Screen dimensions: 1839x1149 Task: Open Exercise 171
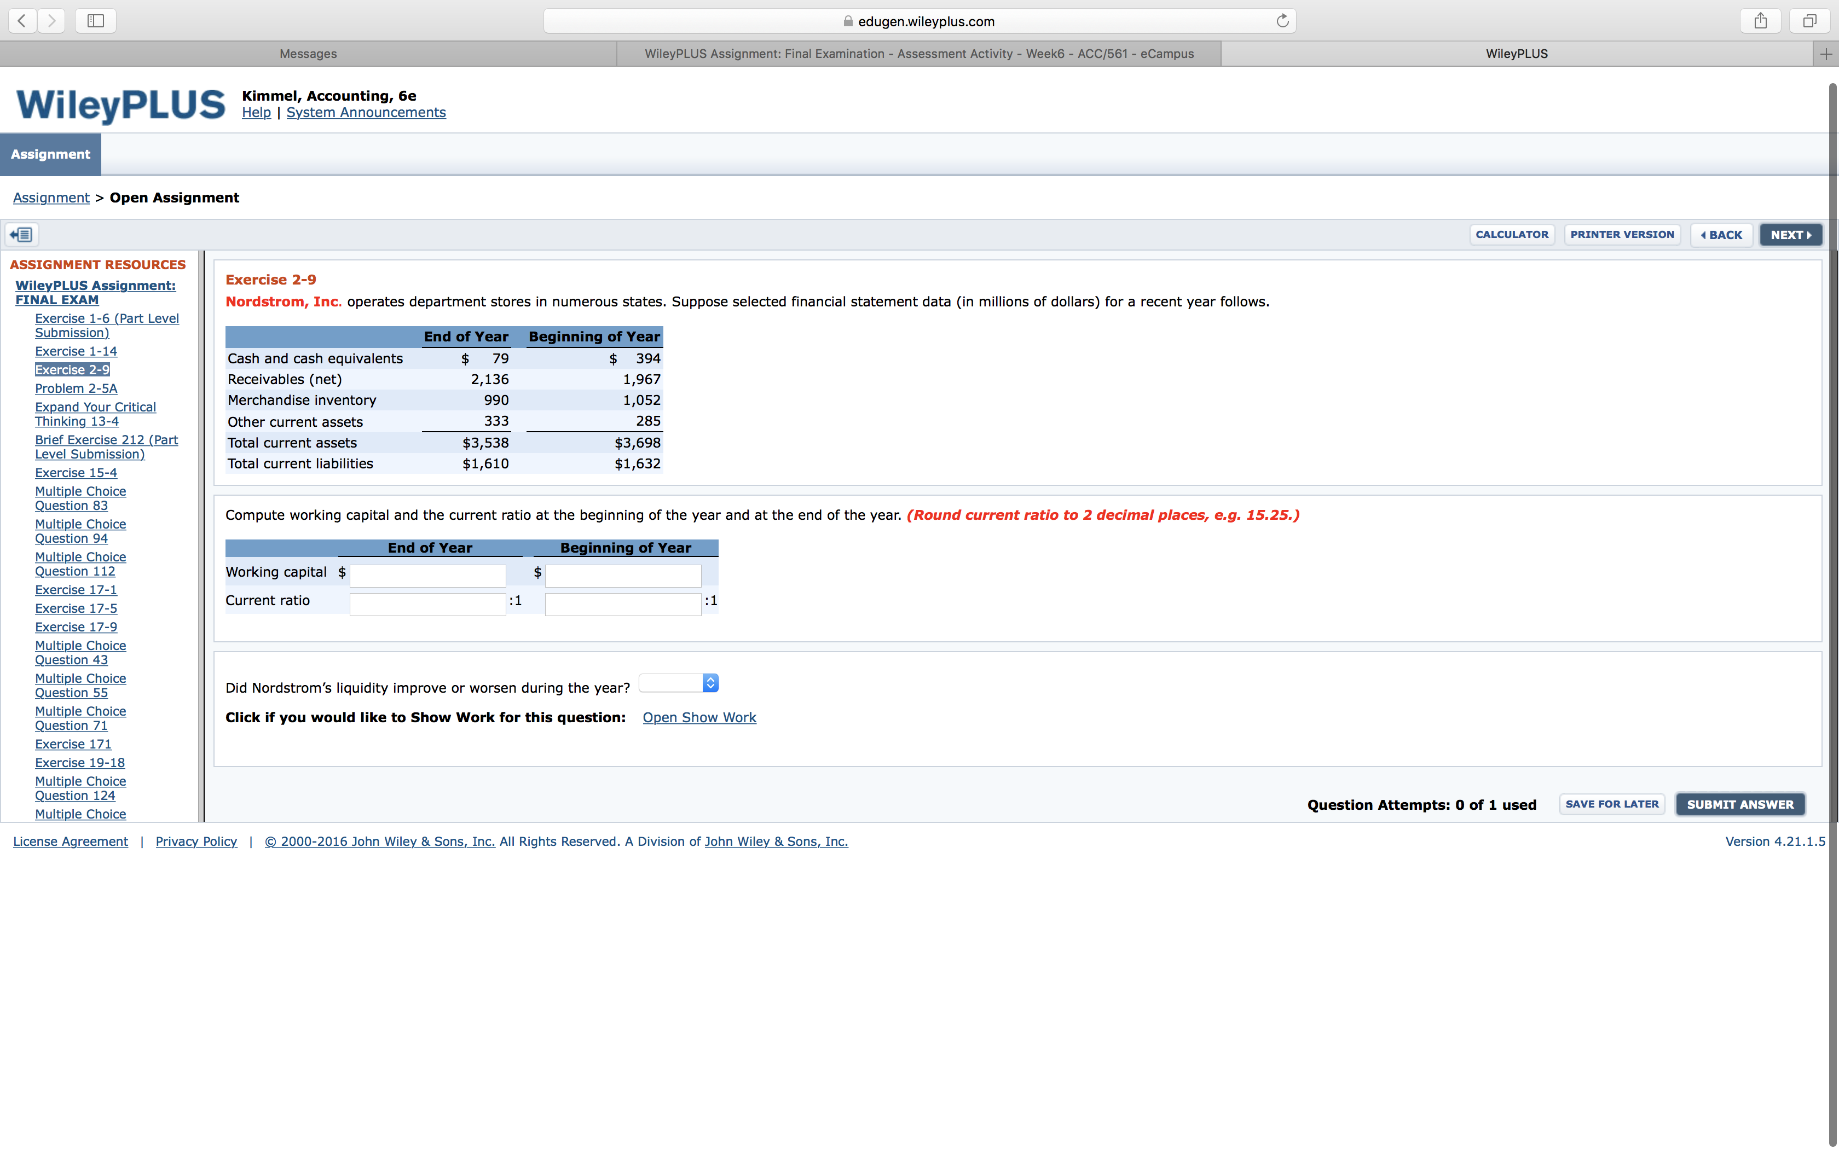[73, 744]
